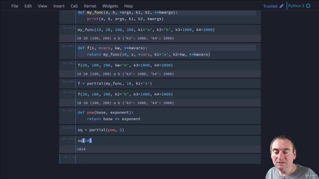Click the return my_func(10, x, *vars line
The width and height of the screenshot is (319, 179).
[x=149, y=54]
